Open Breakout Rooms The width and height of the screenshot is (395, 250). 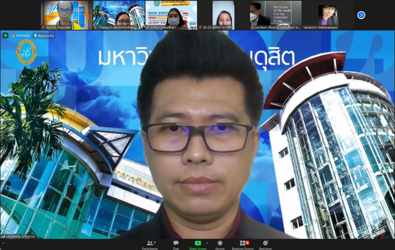243,245
